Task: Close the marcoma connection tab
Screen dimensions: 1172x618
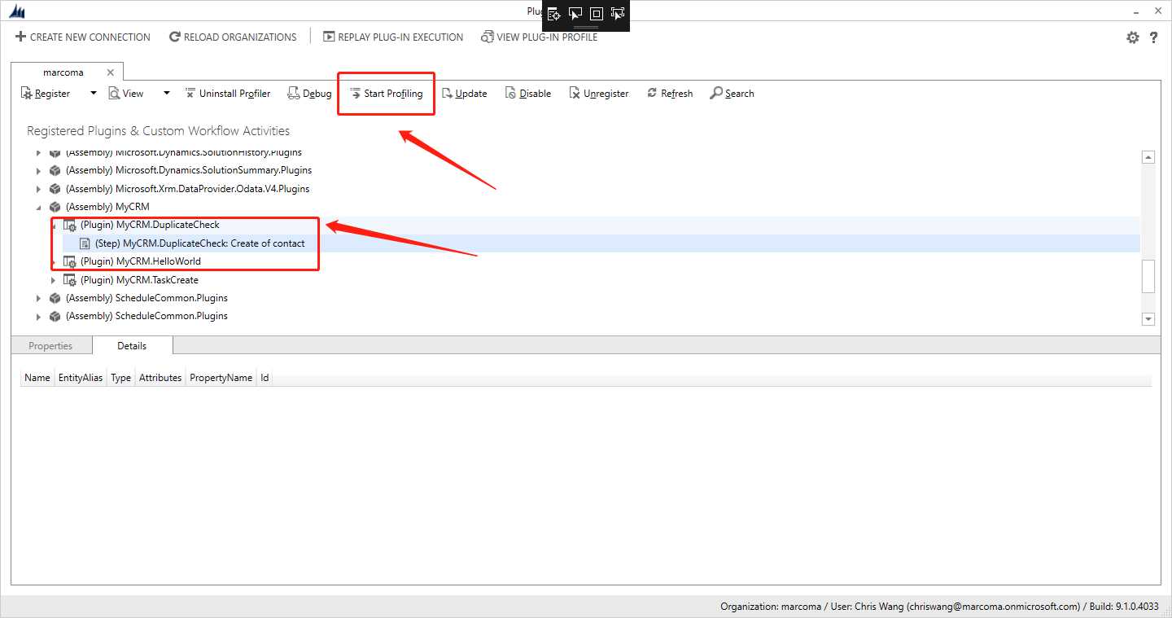Action: 111,72
